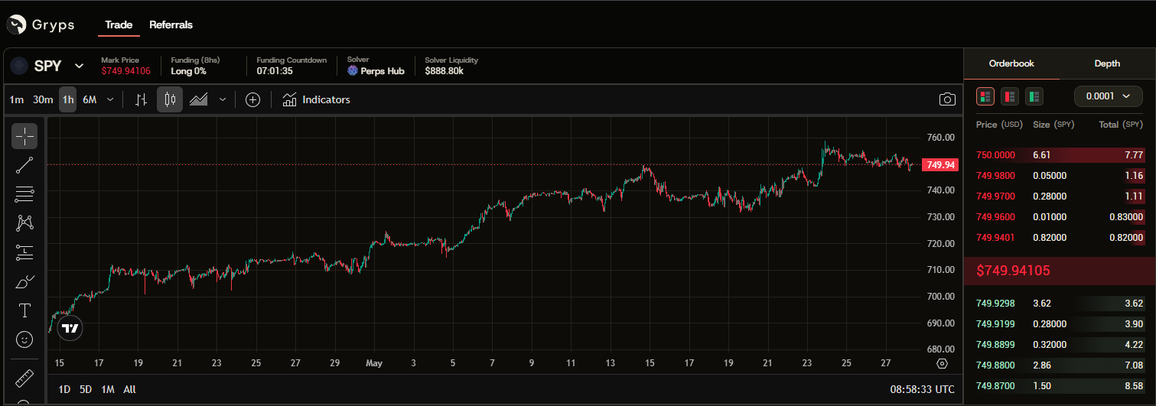Click the Size (SPY) column header
The width and height of the screenshot is (1156, 406).
coord(1053,125)
